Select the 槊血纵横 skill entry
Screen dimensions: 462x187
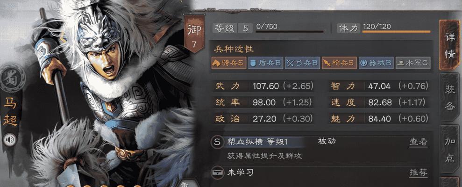point(257,142)
